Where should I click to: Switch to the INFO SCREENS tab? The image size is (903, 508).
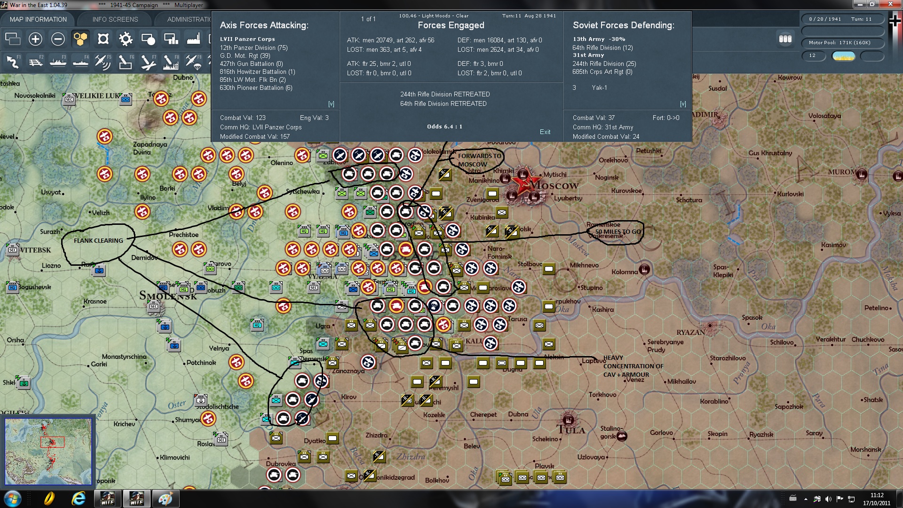115,19
